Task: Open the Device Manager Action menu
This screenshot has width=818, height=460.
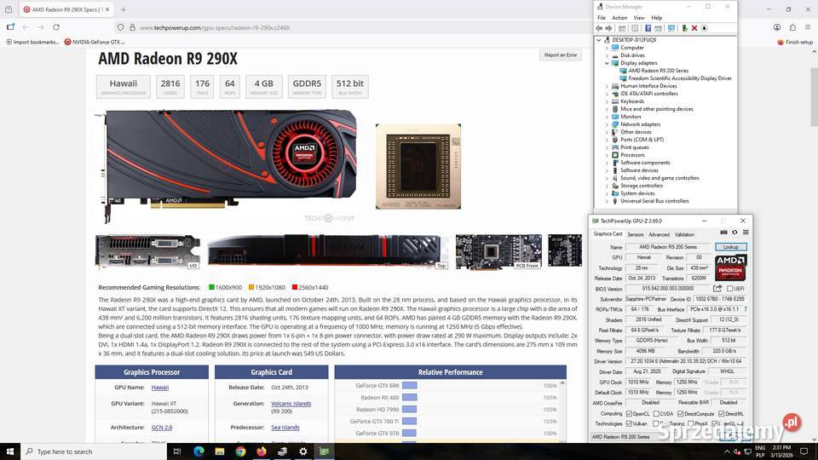Action: (x=619, y=18)
